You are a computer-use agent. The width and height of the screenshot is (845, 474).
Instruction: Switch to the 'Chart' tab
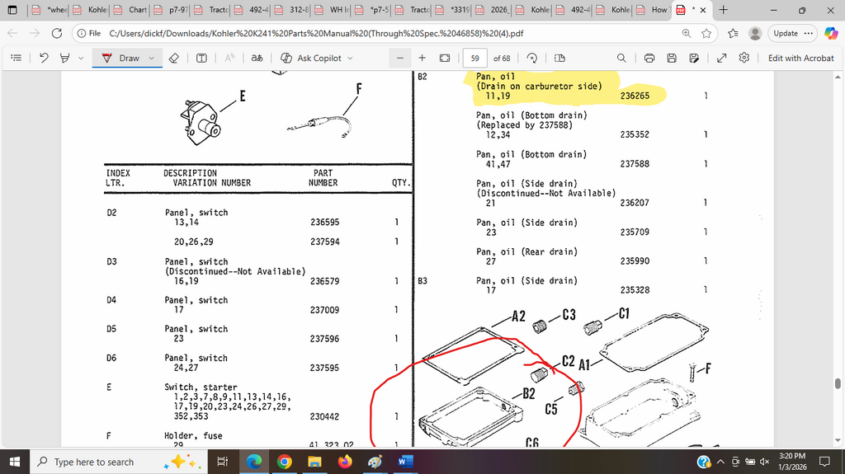click(129, 10)
